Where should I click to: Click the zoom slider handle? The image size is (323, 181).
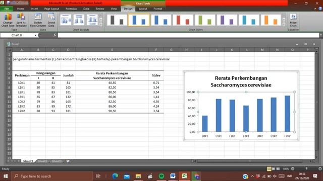pyautogui.click(x=306, y=169)
